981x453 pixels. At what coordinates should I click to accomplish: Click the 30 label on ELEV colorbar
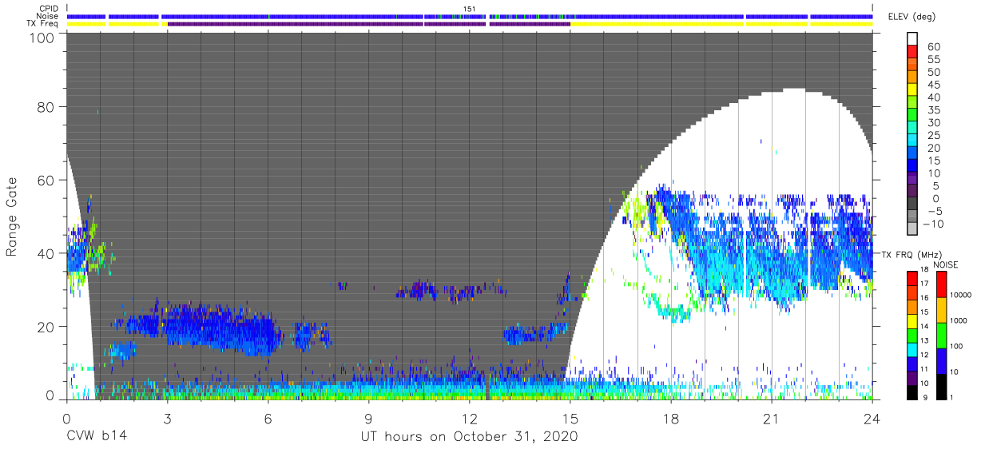coord(935,122)
